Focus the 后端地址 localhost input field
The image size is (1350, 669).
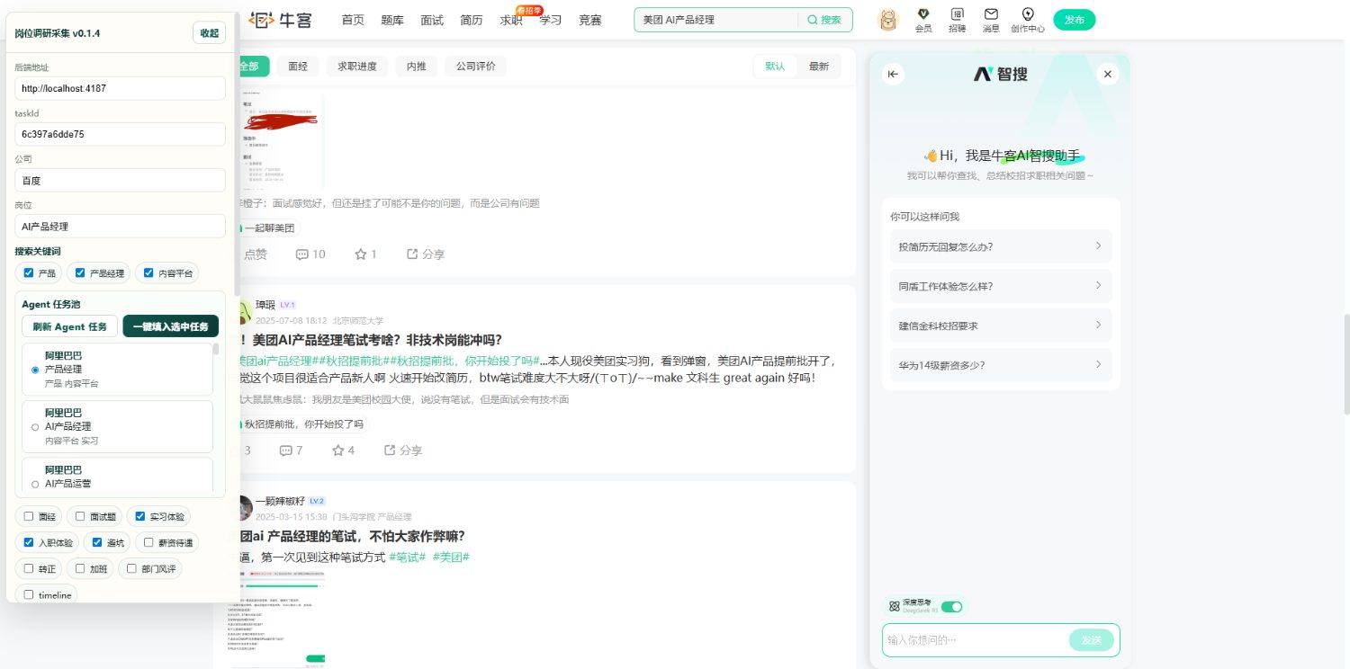121,88
